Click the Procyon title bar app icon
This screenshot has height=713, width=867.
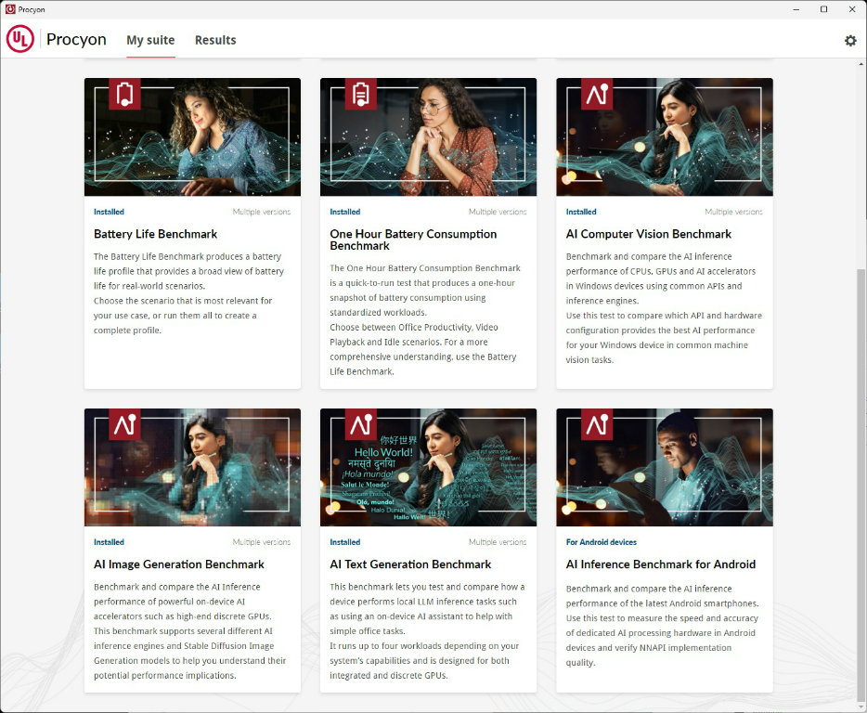pyautogui.click(x=10, y=9)
